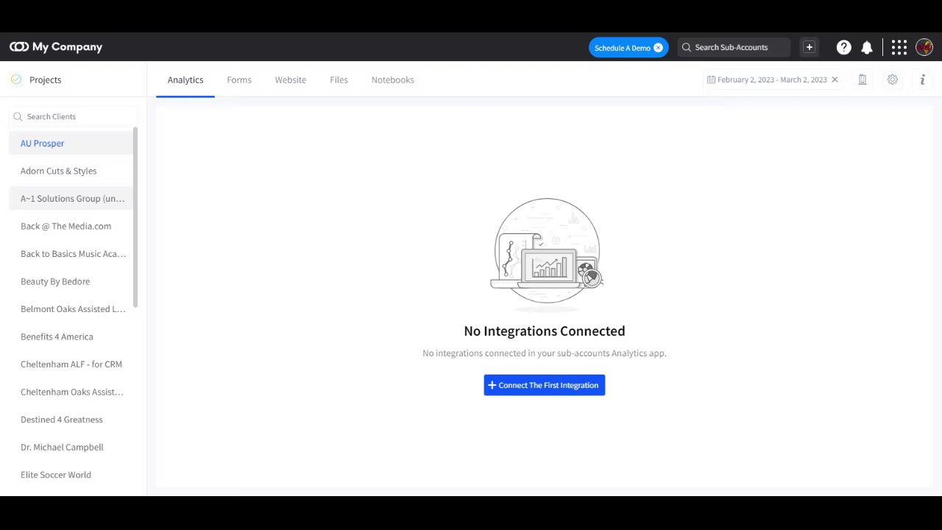Click the client list scrollbar
The image size is (942, 530).
click(x=135, y=217)
